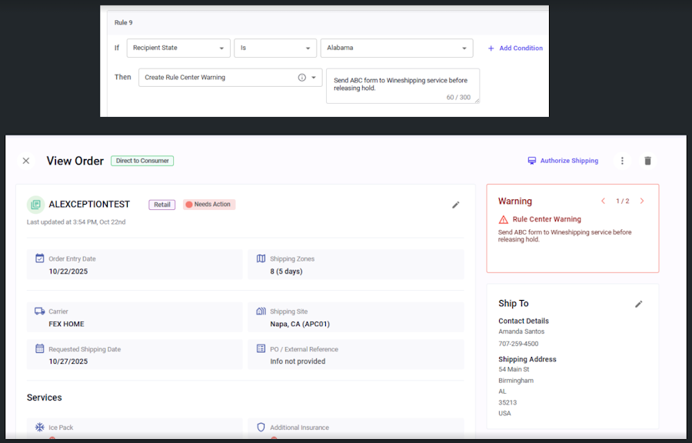Image resolution: width=692 pixels, height=443 pixels.
Task: Open the 'Is' operator dropdown
Action: [275, 48]
